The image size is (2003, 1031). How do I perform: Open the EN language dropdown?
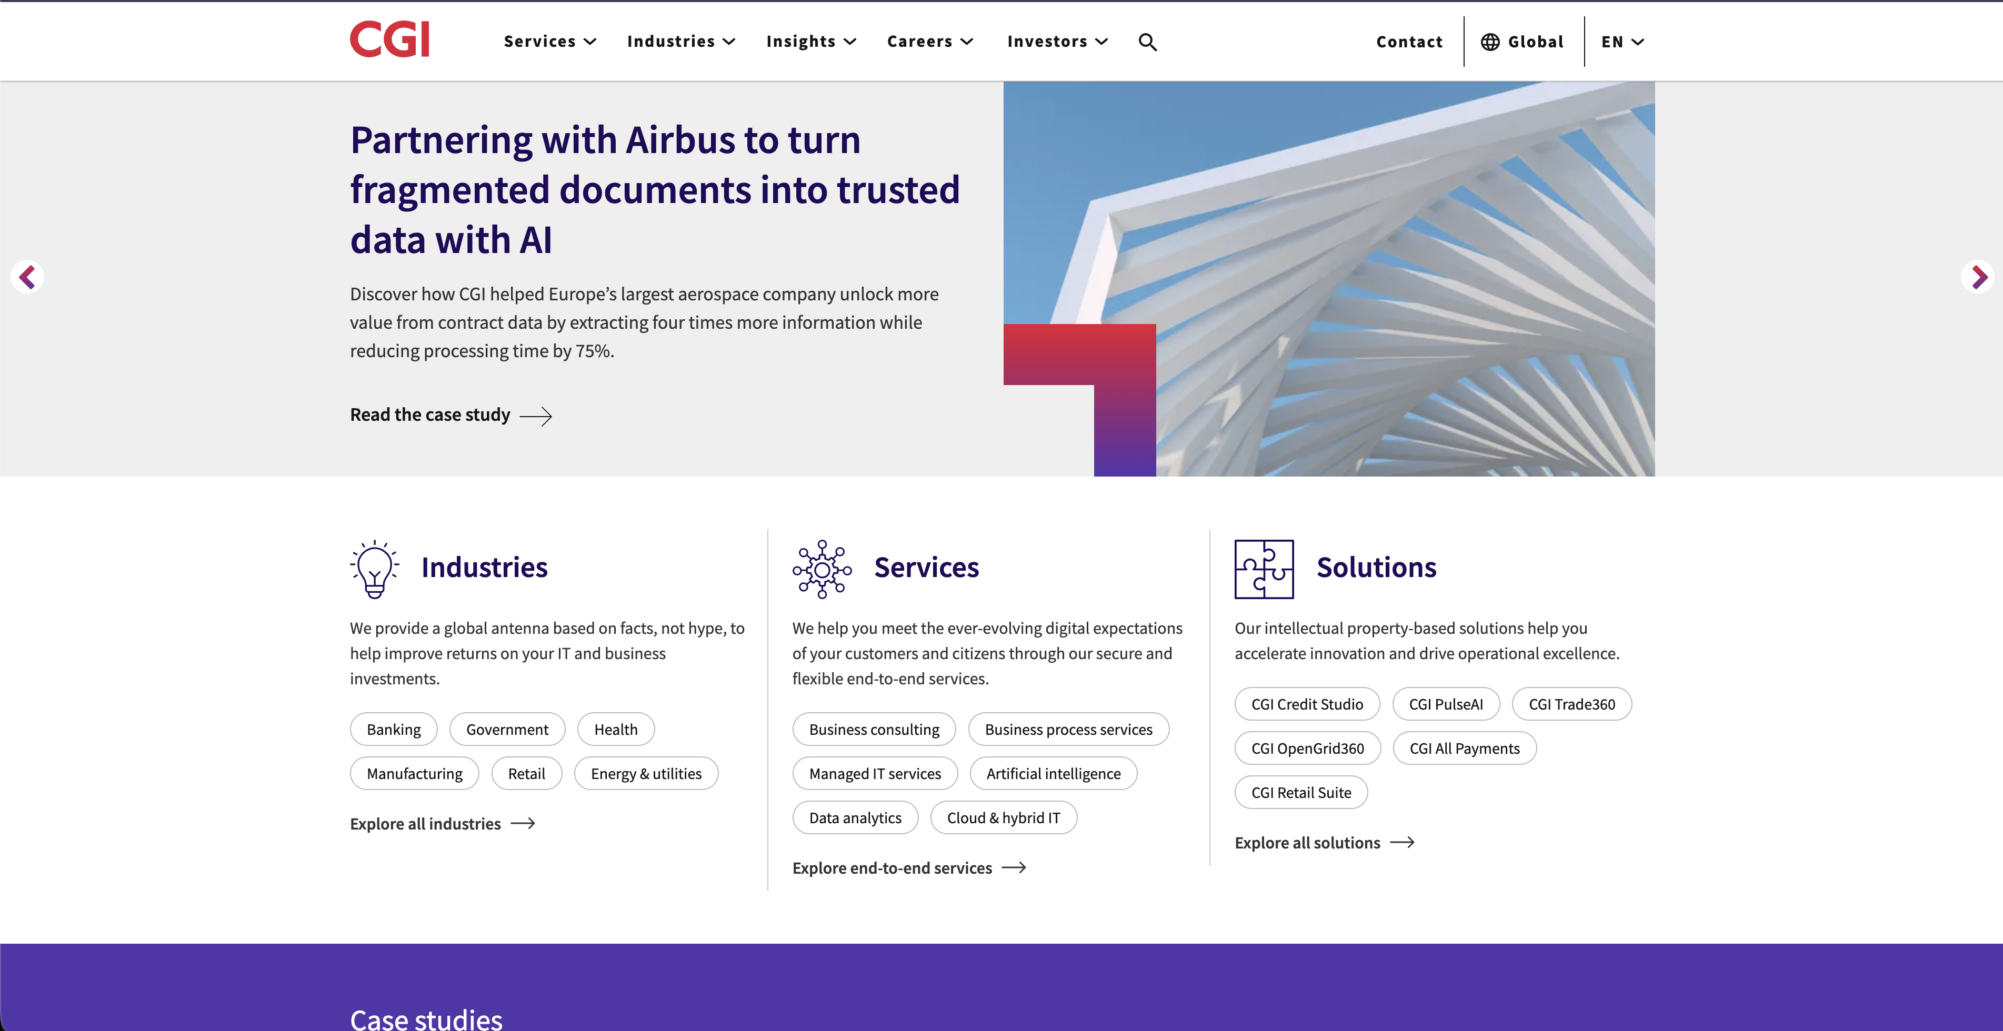pos(1623,42)
